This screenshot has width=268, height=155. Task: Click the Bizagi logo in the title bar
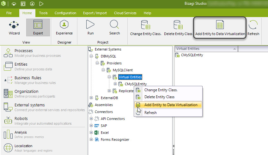(x=3, y=3)
